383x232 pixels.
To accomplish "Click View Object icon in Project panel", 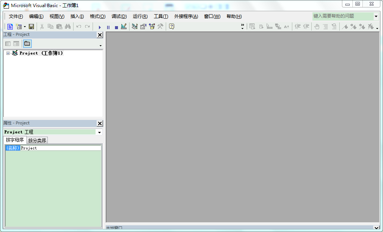I will pos(16,44).
